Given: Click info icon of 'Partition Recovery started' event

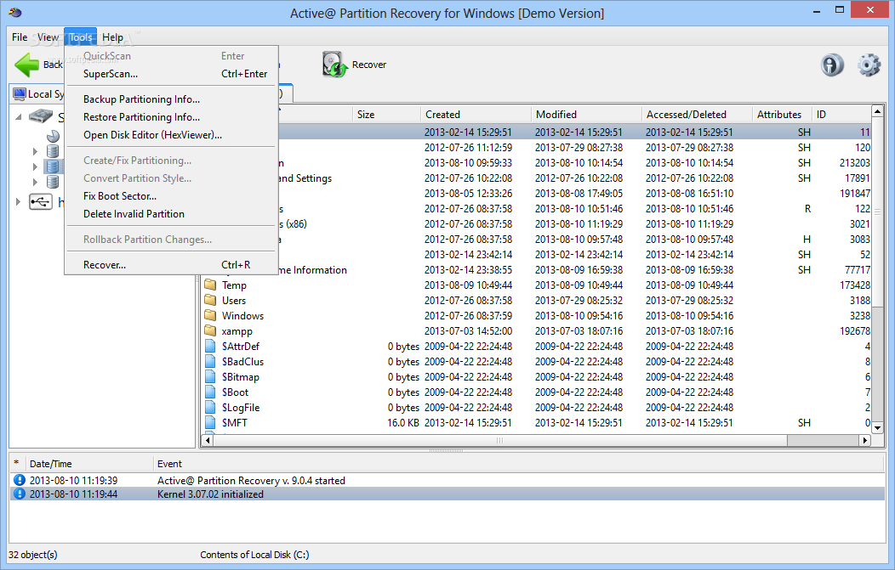Looking at the screenshot, I should (x=20, y=481).
